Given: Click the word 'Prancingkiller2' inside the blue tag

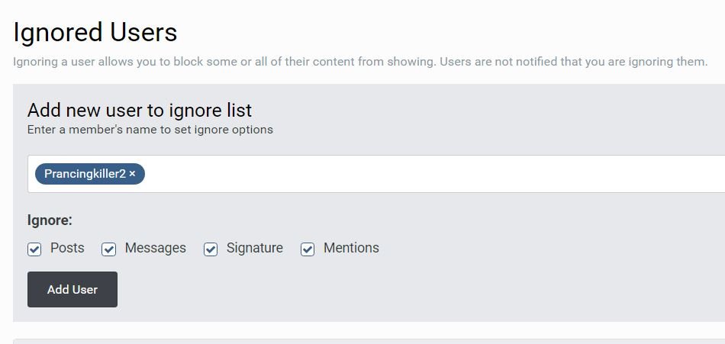Looking at the screenshot, I should [85, 174].
